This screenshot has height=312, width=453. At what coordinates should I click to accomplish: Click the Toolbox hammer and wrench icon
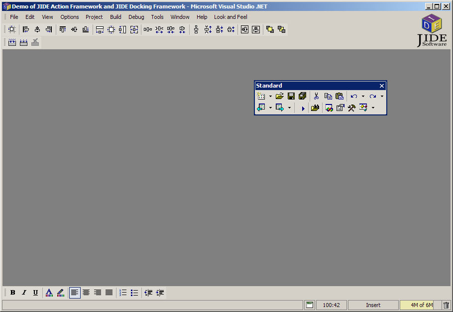351,108
